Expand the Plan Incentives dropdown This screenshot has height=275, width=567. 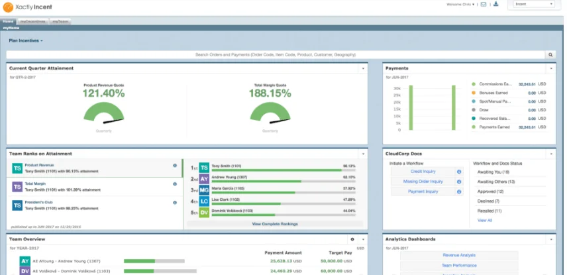[x=26, y=40]
